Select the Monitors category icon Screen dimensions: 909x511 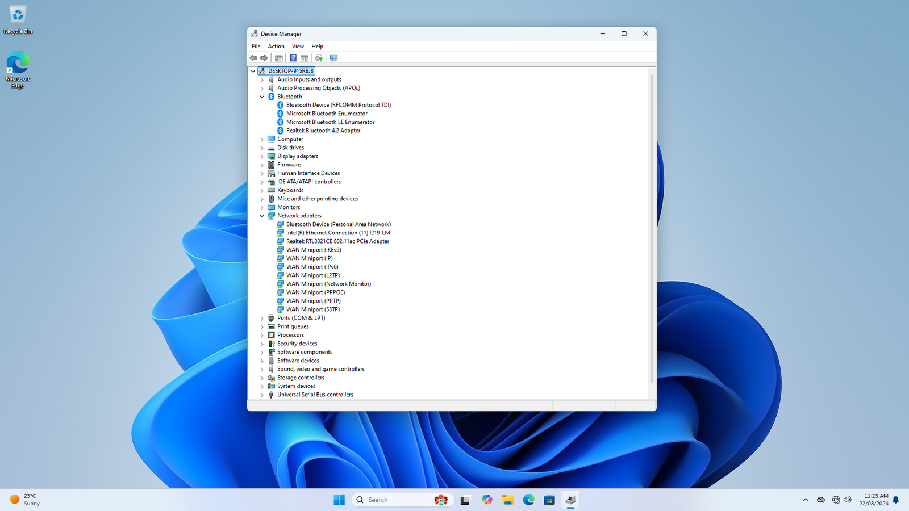click(x=271, y=207)
